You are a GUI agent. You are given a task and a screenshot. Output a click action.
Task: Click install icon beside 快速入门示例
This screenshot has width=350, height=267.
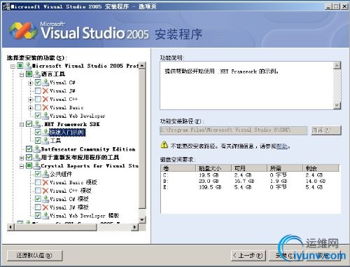coord(45,132)
